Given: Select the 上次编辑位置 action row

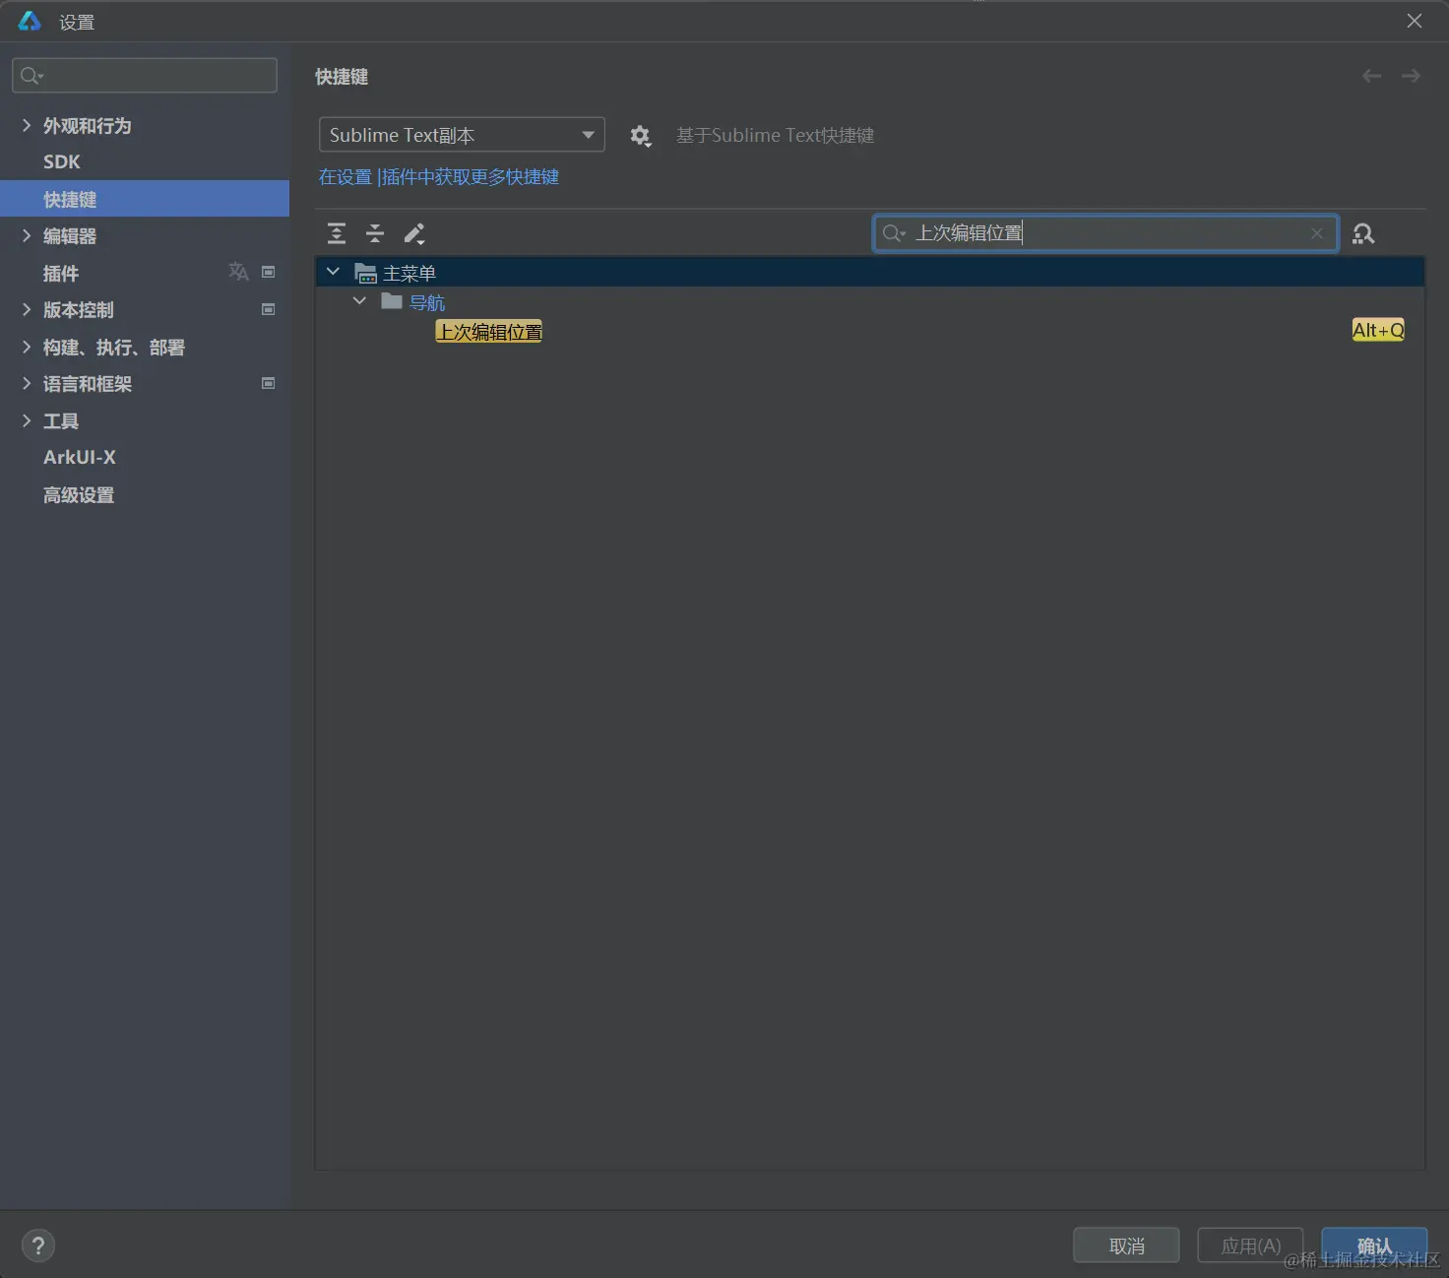Looking at the screenshot, I should pos(869,332).
